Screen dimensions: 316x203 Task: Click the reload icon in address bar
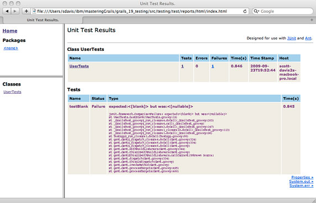pos(245,11)
